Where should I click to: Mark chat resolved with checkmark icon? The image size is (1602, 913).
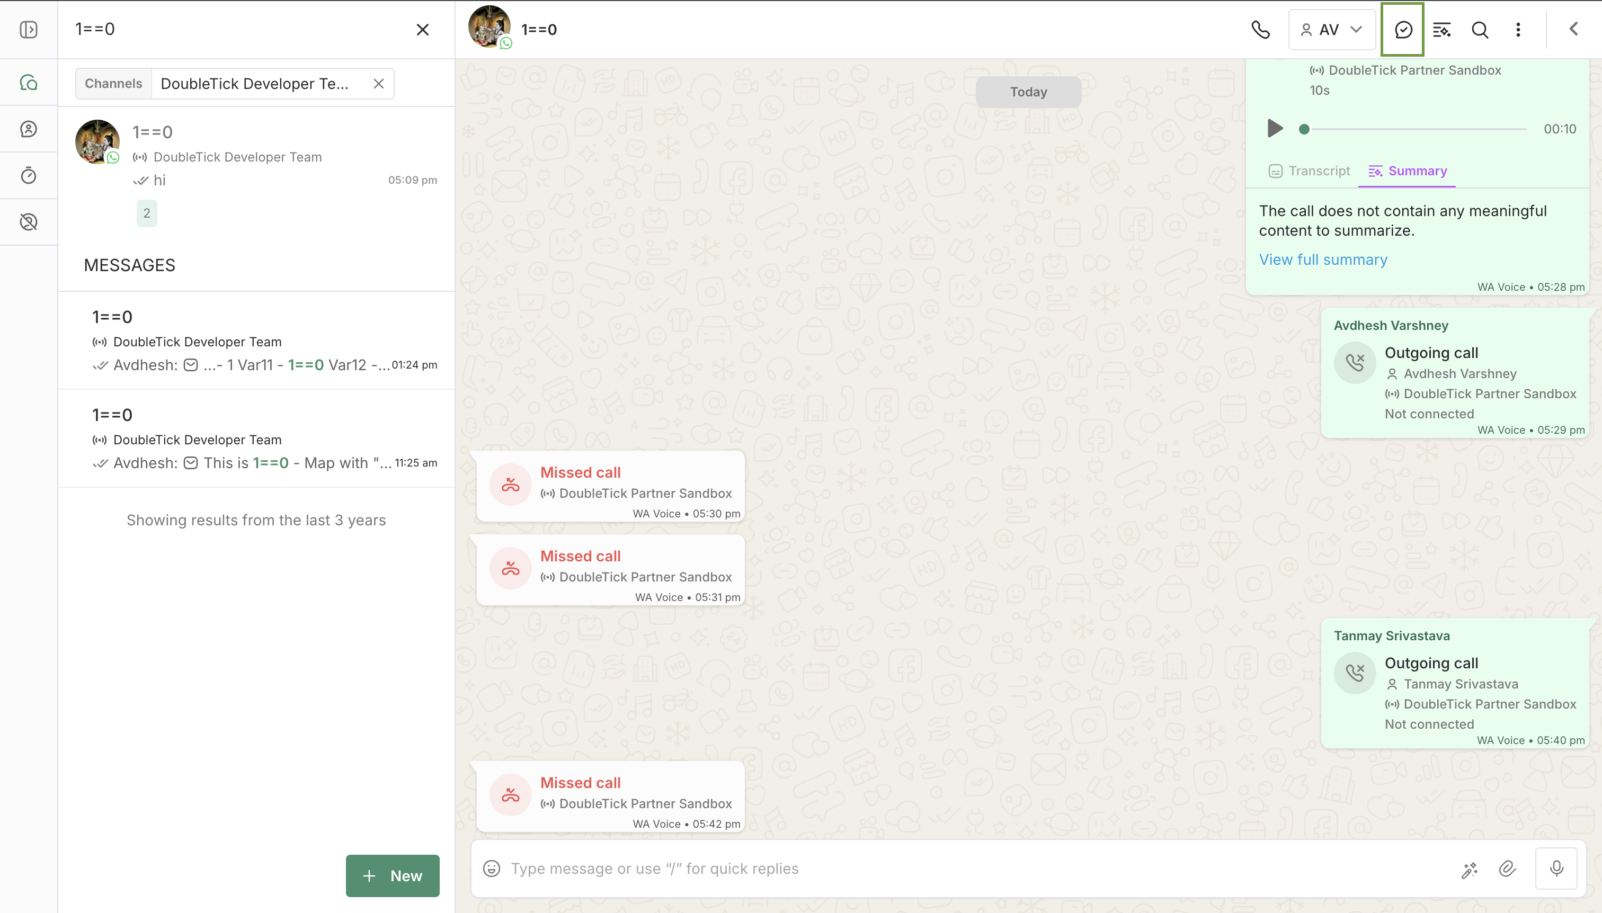1402,30
